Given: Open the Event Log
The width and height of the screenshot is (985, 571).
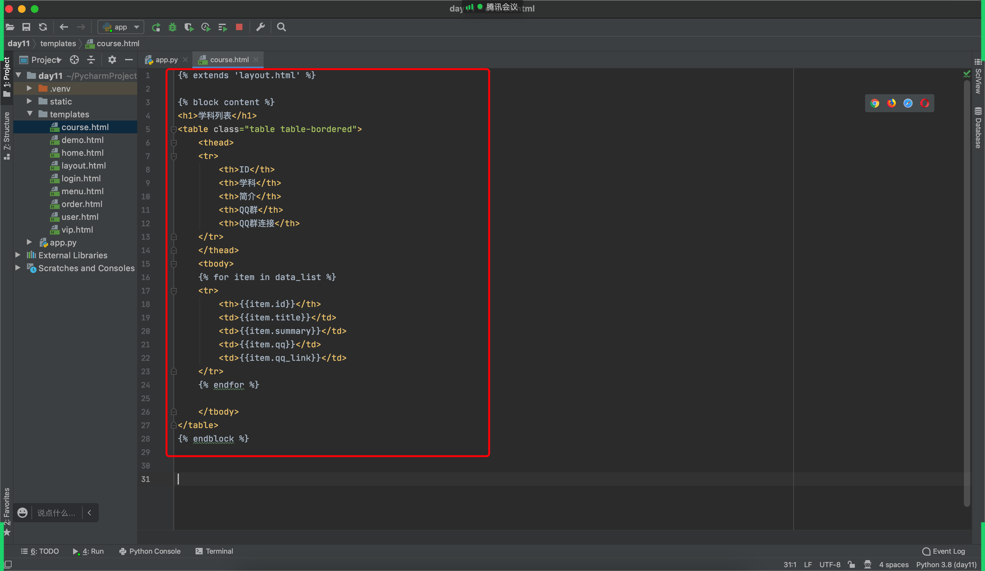Looking at the screenshot, I should click(944, 551).
